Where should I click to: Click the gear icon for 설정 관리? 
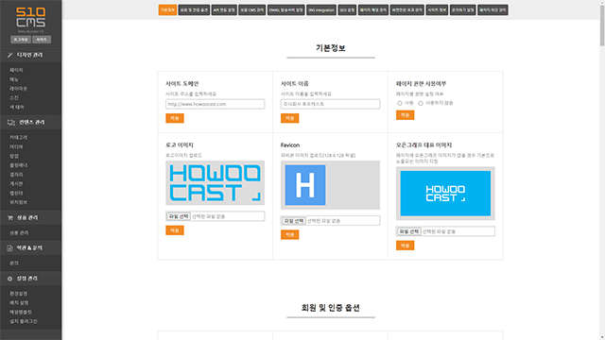coord(10,279)
